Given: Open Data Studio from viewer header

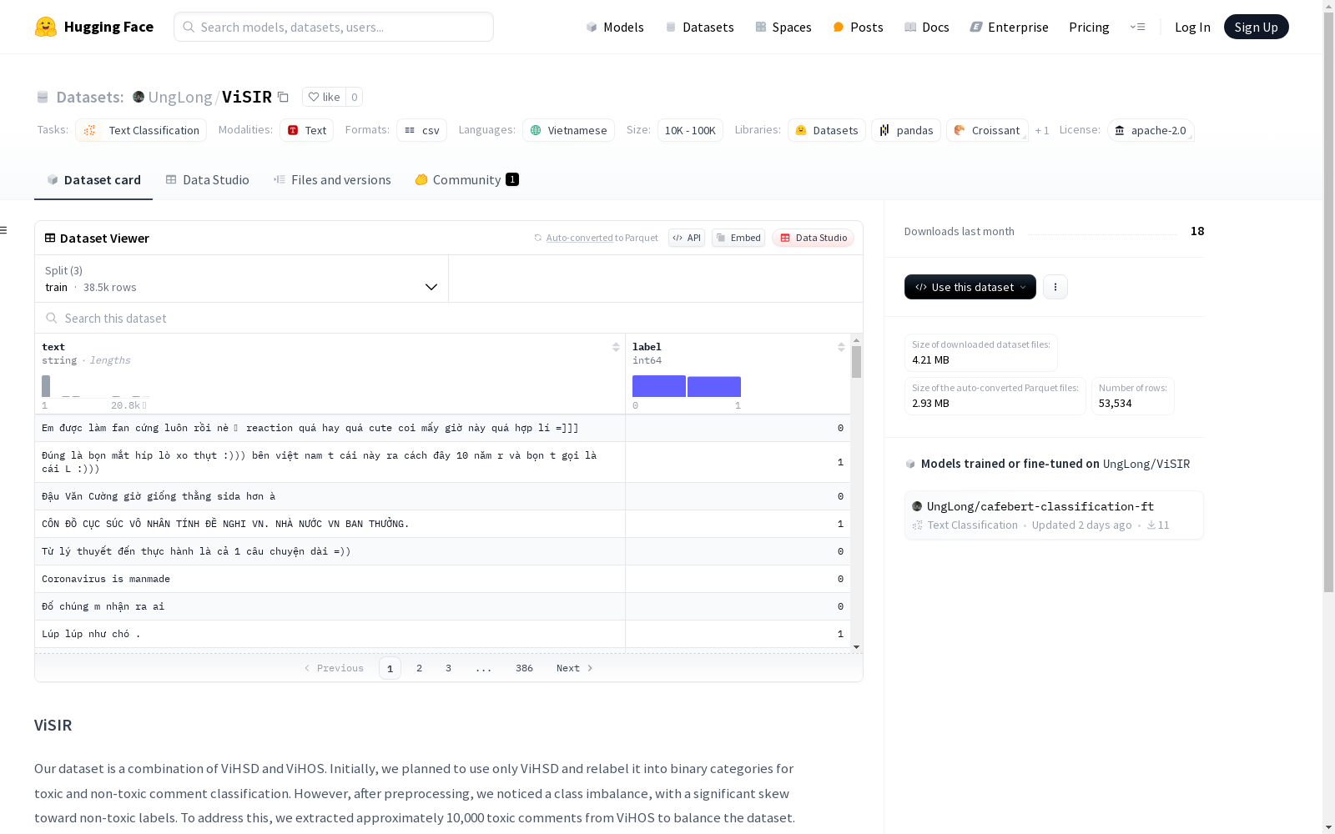Looking at the screenshot, I should pyautogui.click(x=814, y=238).
